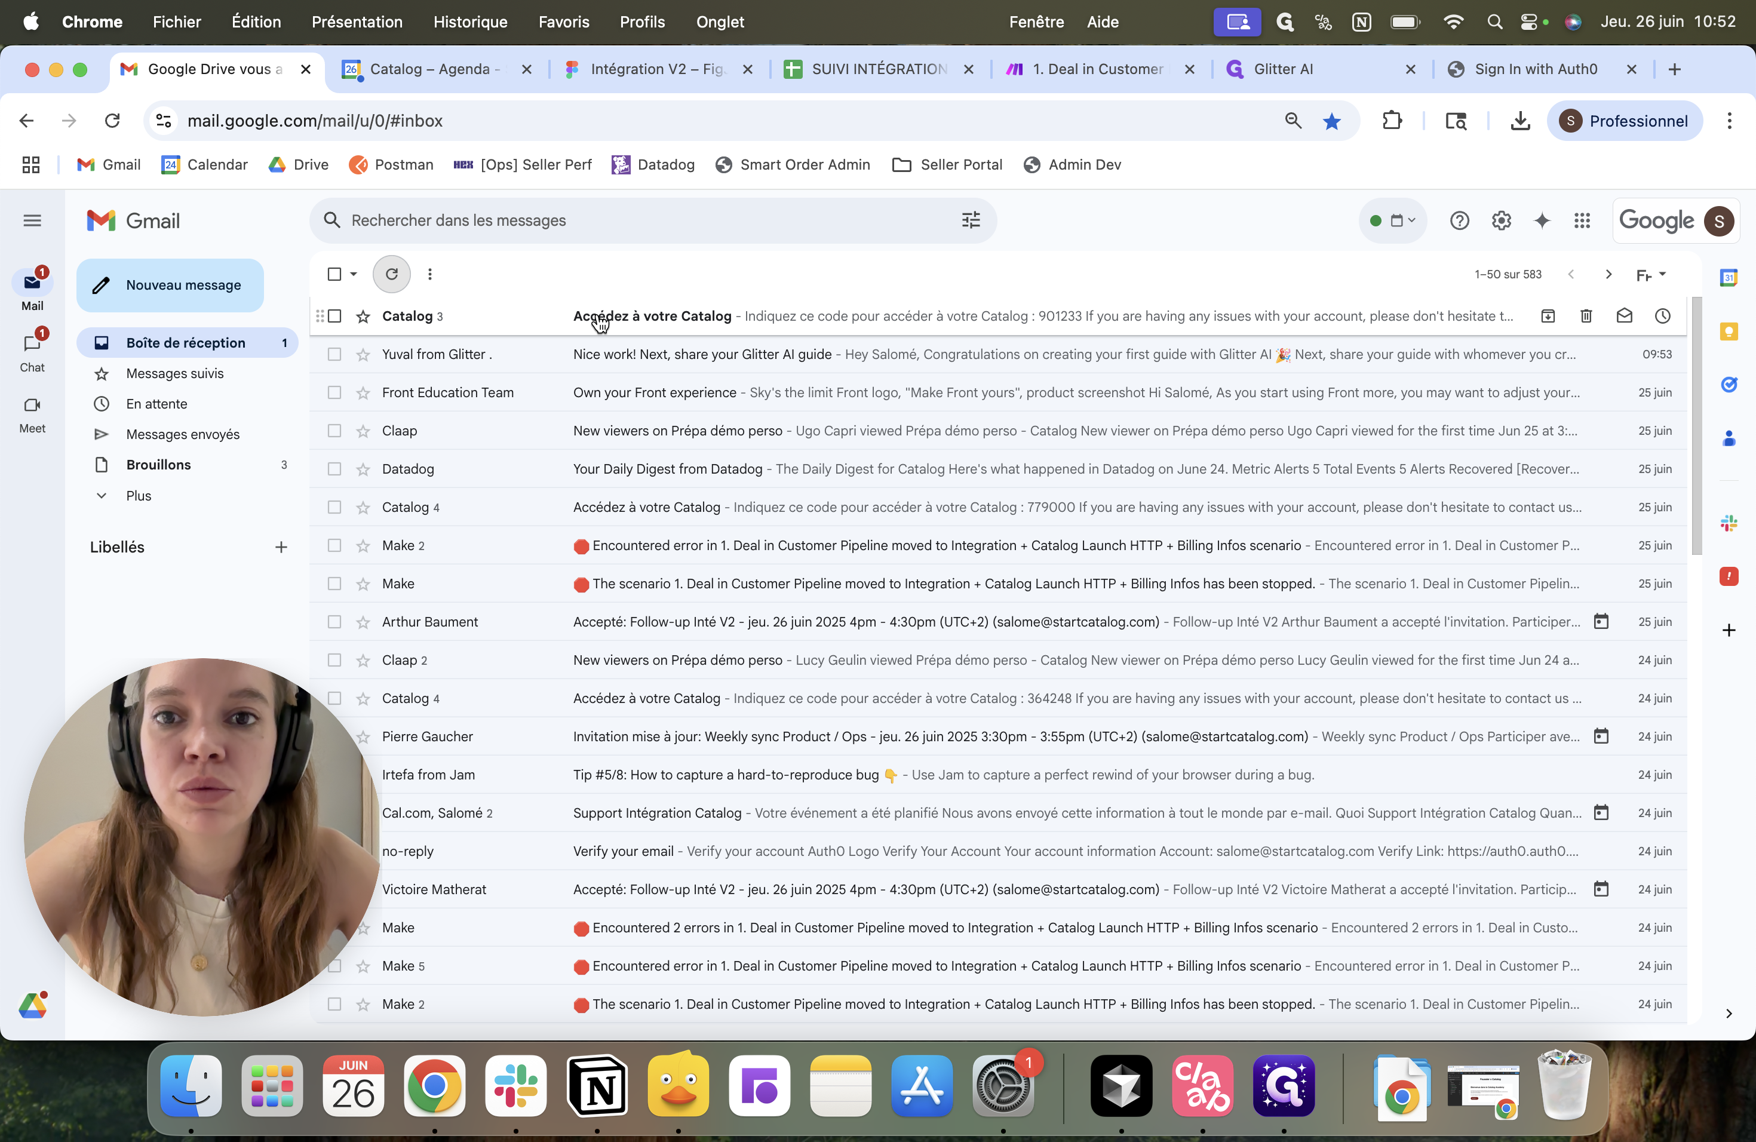Open the three-dot More actions menu above inbox
Viewport: 1756px width, 1142px height.
point(430,274)
